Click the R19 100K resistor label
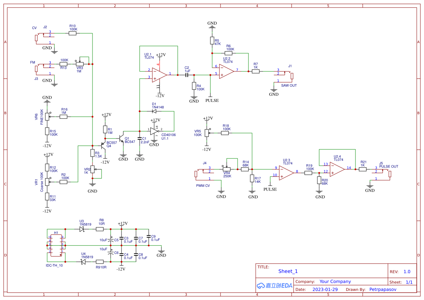Screen dimensions: 424x300 click(310, 167)
